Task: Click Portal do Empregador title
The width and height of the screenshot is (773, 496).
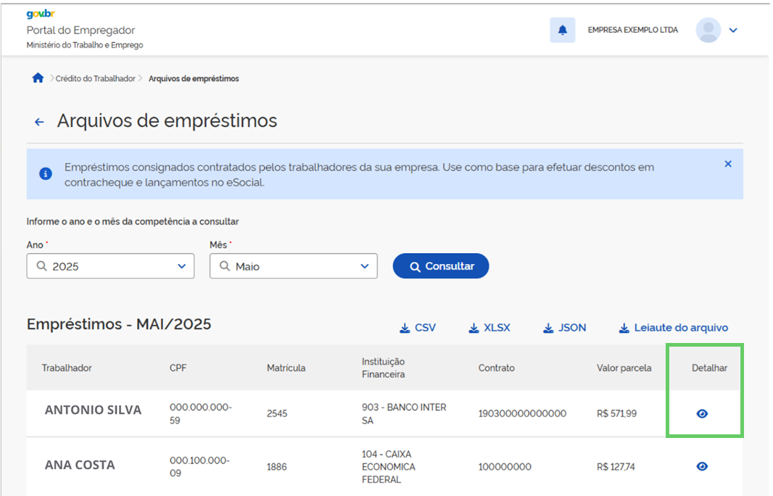Action: 80,30
